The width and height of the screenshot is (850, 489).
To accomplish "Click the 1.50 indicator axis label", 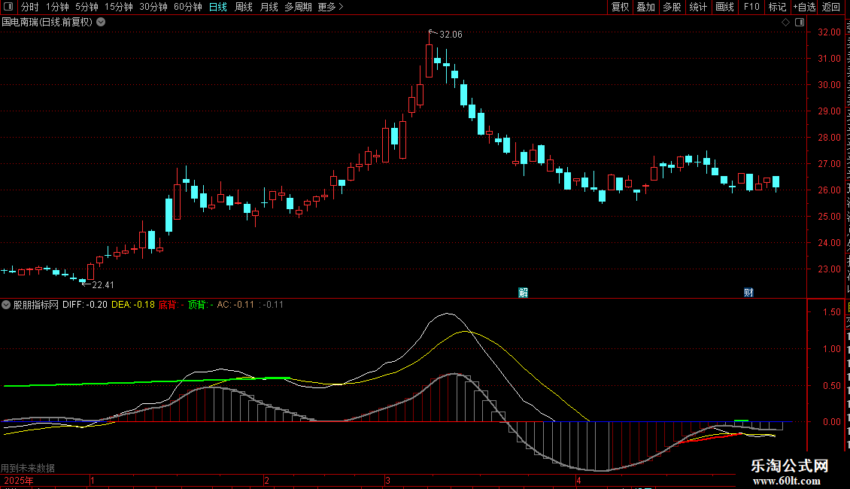I will (x=832, y=312).
